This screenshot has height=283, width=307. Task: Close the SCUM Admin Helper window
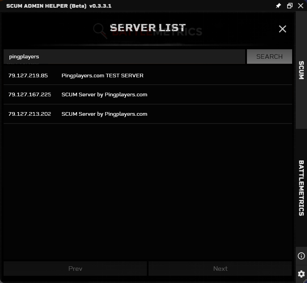pyautogui.click(x=301, y=6)
